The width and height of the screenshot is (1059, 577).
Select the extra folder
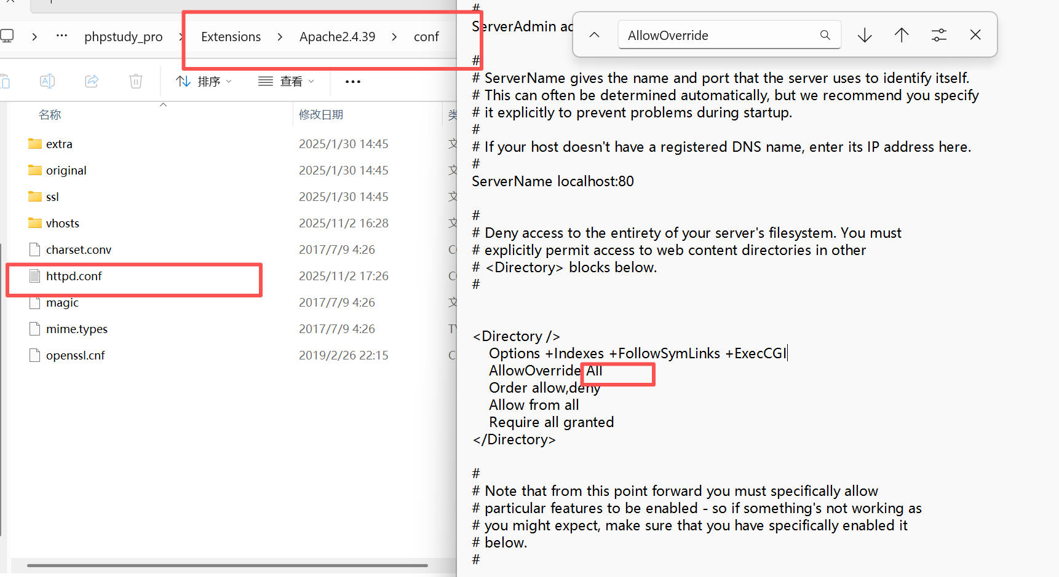tap(59, 144)
